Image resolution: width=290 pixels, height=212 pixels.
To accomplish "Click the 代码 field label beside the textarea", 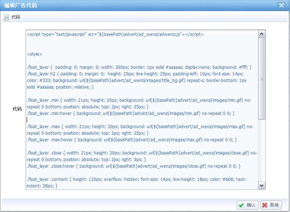I will pyautogui.click(x=16, y=109).
